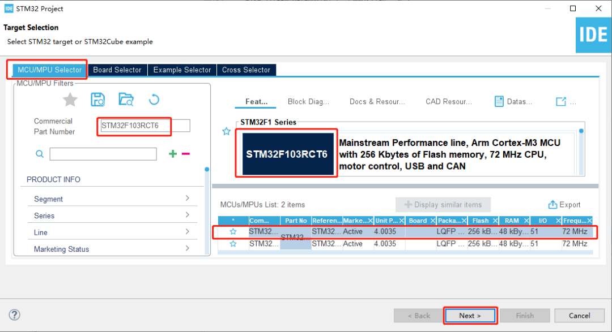The image size is (612, 332).
Task: Click the search magnifier icon
Action: pos(40,154)
